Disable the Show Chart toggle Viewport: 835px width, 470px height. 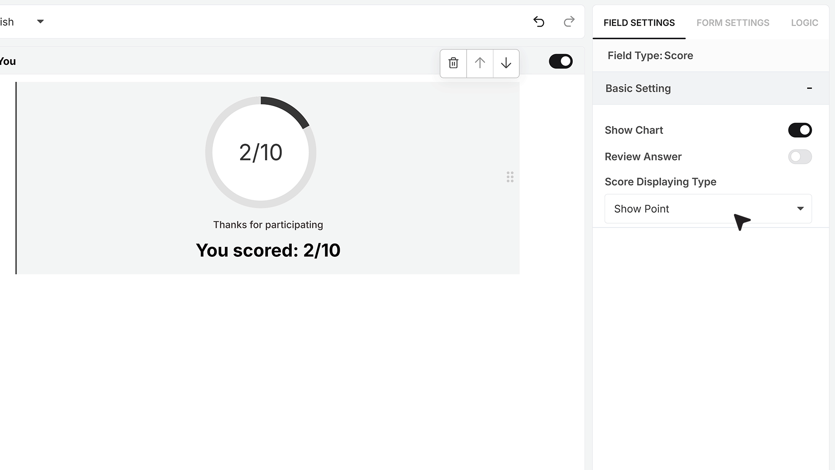point(800,130)
